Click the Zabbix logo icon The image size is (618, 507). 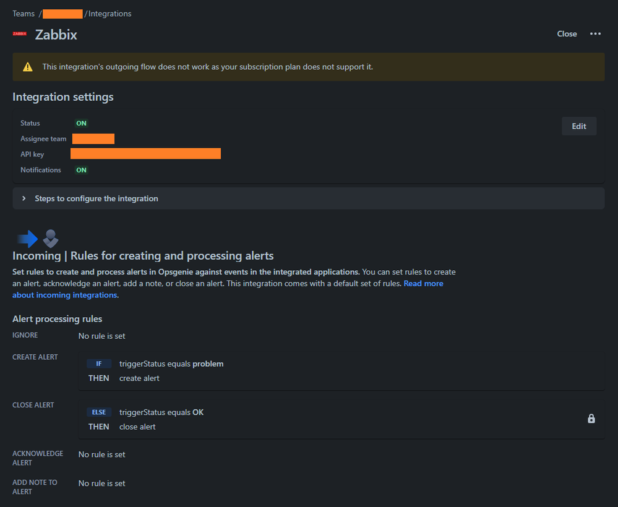tap(19, 34)
